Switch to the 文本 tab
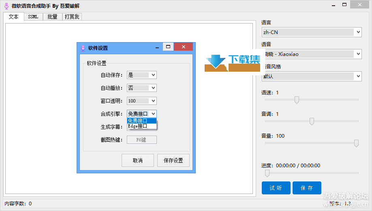 pos(14,17)
